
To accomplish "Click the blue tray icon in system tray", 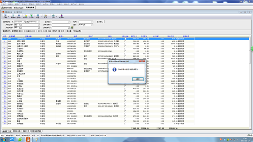I will [225, 140].
